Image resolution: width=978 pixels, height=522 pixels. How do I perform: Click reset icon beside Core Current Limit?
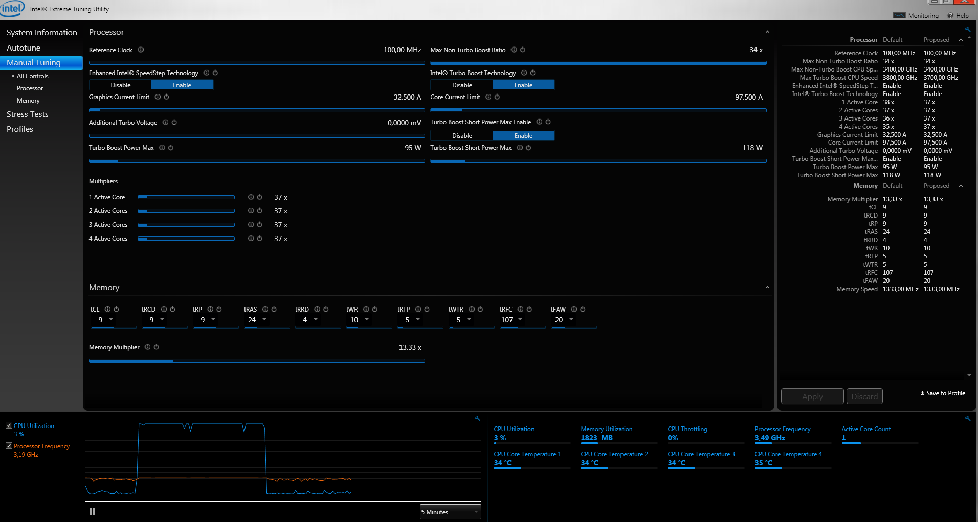coord(497,97)
